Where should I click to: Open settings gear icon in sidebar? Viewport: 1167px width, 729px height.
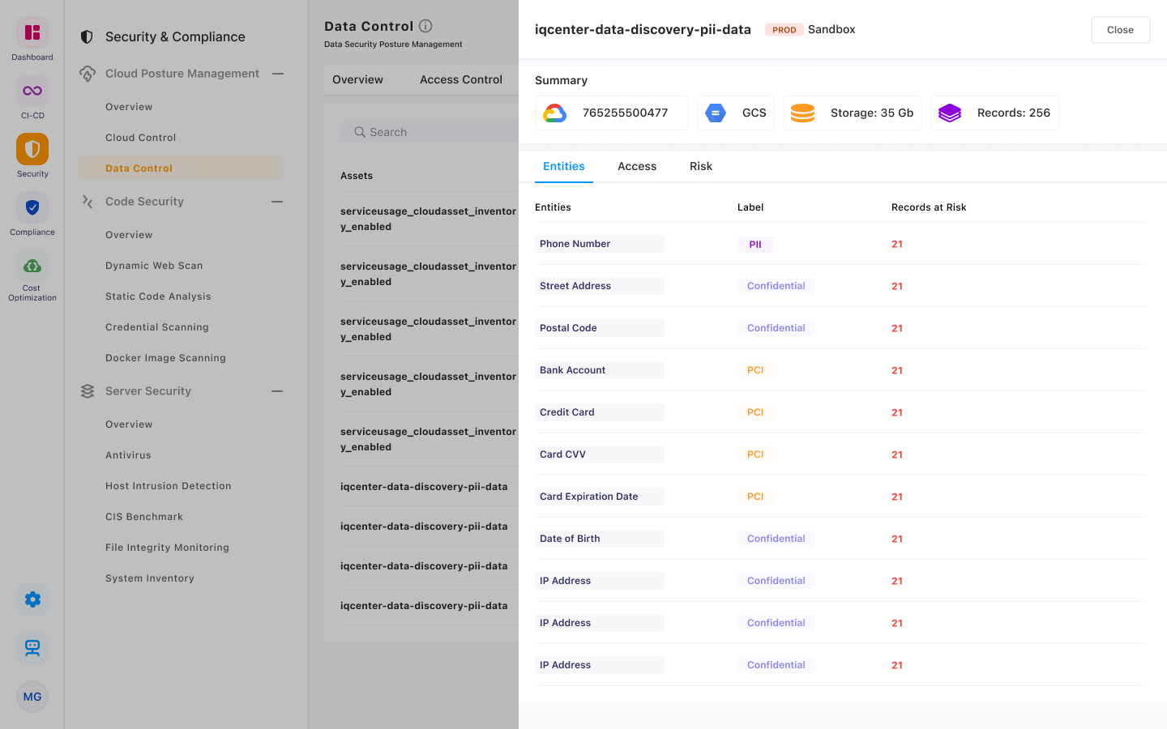click(x=32, y=599)
